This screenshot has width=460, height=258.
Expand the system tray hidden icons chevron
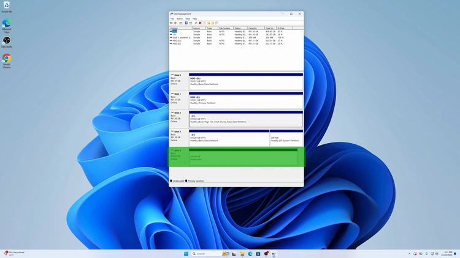pos(409,254)
